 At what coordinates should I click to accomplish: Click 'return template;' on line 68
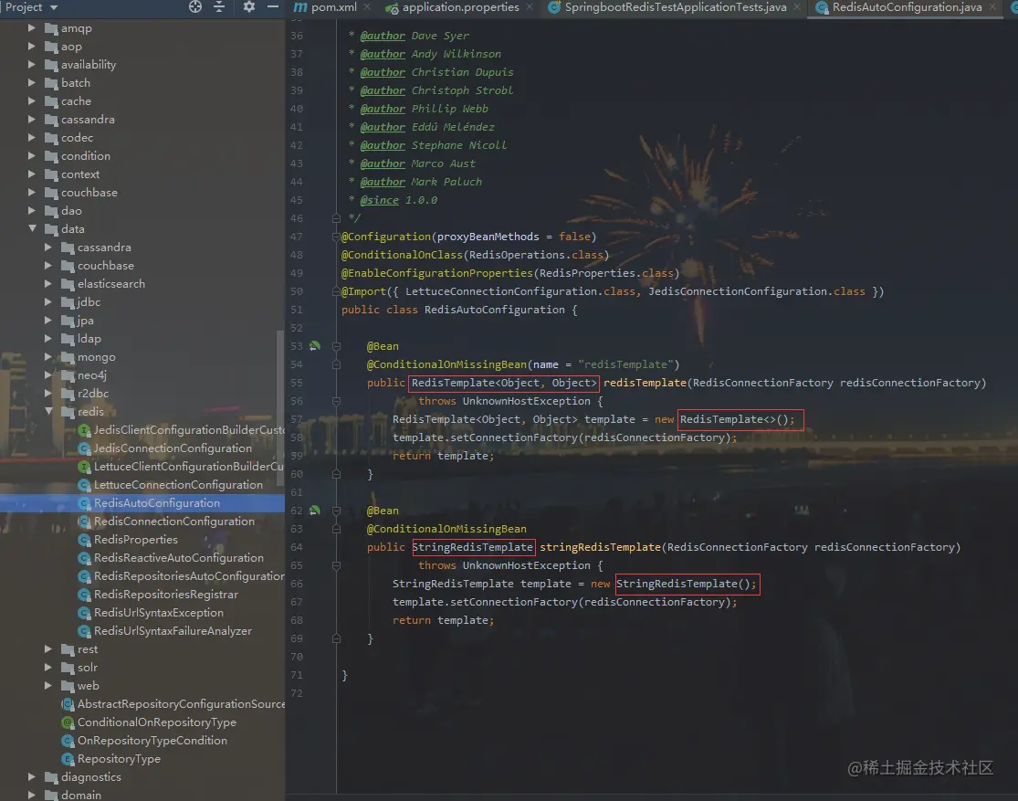(x=444, y=620)
